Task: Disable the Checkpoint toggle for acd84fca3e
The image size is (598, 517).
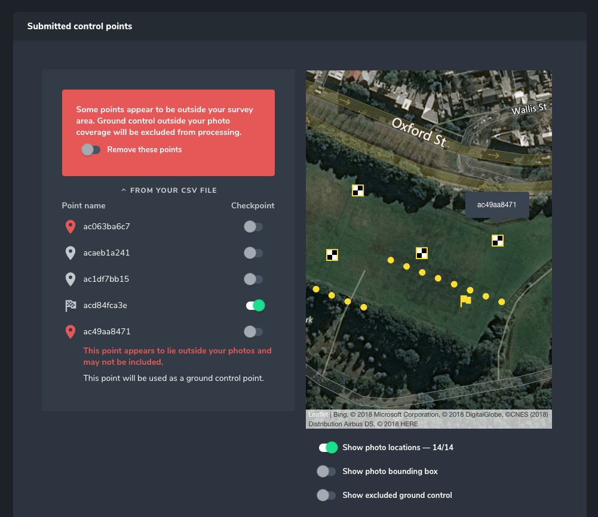Action: (254, 305)
